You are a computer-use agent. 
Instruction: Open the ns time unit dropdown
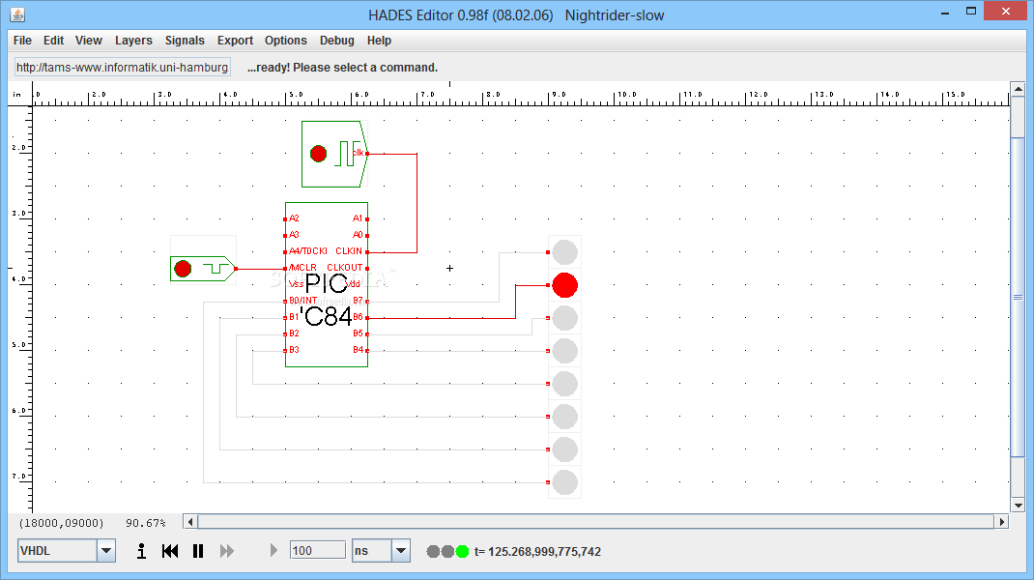point(401,550)
